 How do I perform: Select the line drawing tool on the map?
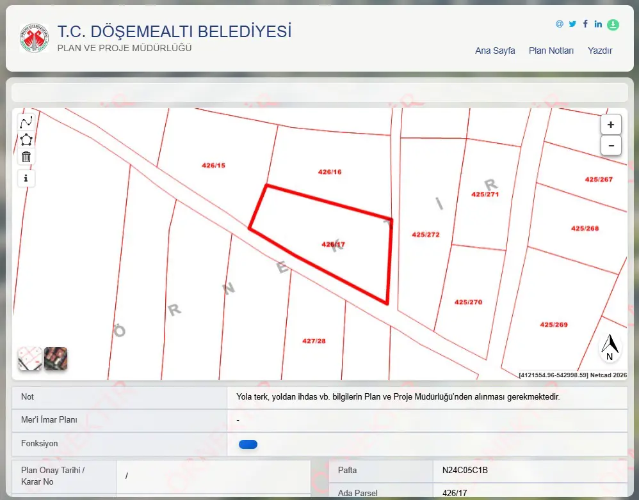click(x=26, y=122)
